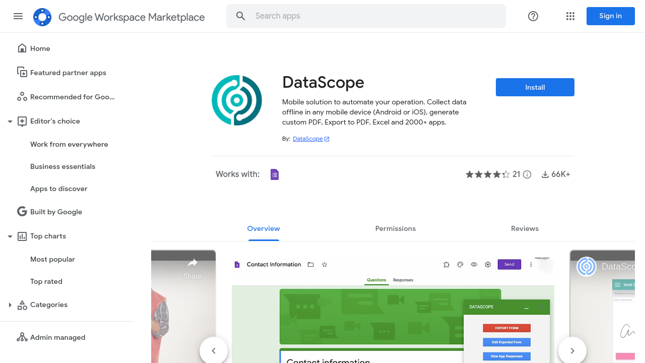Click the blue Install button
The height and width of the screenshot is (363, 645).
[535, 87]
